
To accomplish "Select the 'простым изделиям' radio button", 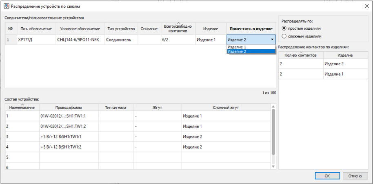I will [x=284, y=28].
